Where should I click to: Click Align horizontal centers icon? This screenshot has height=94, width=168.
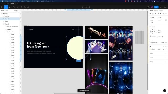(153, 14)
